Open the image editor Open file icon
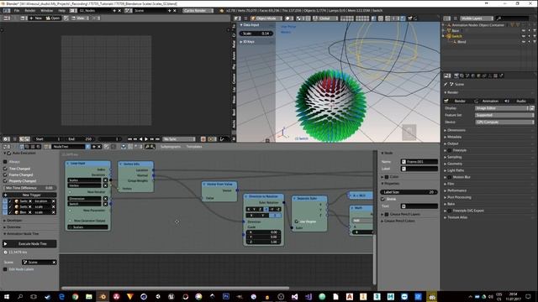The width and height of the screenshot is (538, 302). [x=48, y=18]
